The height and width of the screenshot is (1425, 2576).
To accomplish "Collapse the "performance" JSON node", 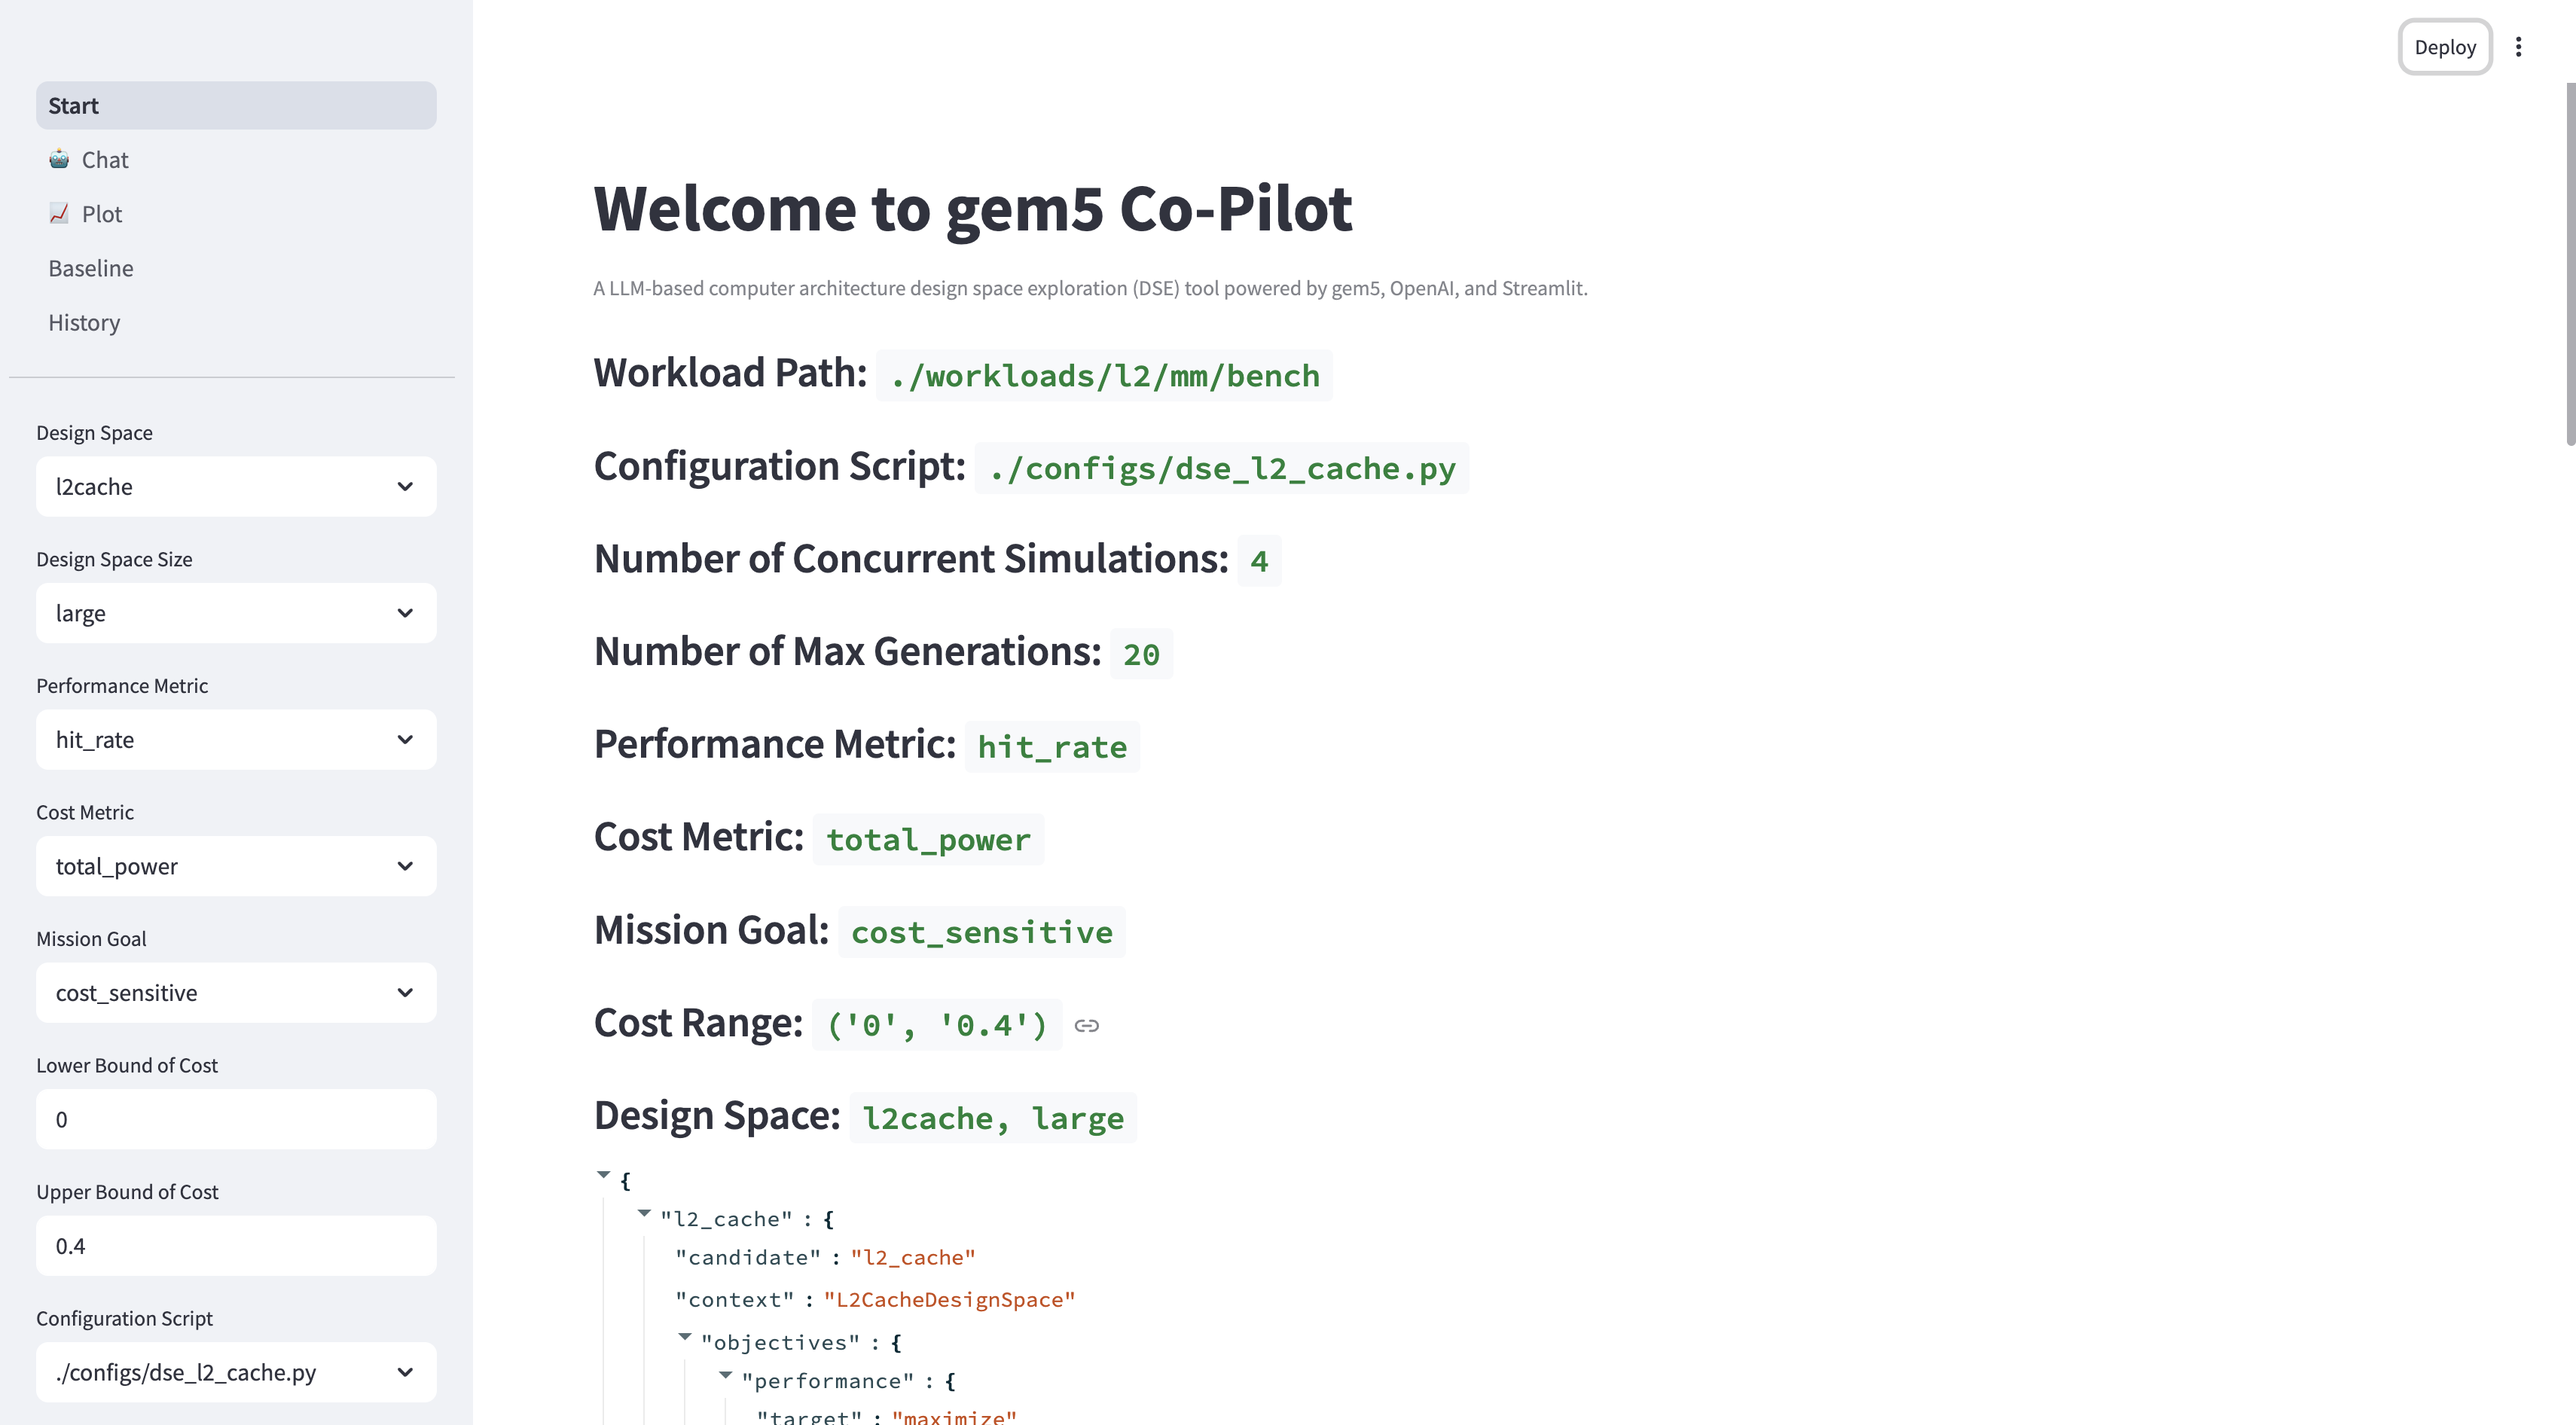I will pyautogui.click(x=726, y=1375).
